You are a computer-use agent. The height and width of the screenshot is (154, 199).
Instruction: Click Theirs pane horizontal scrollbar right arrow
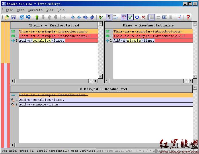[96, 81]
